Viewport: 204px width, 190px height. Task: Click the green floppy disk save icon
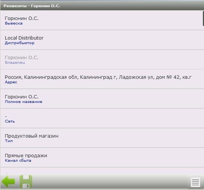pos(26,182)
